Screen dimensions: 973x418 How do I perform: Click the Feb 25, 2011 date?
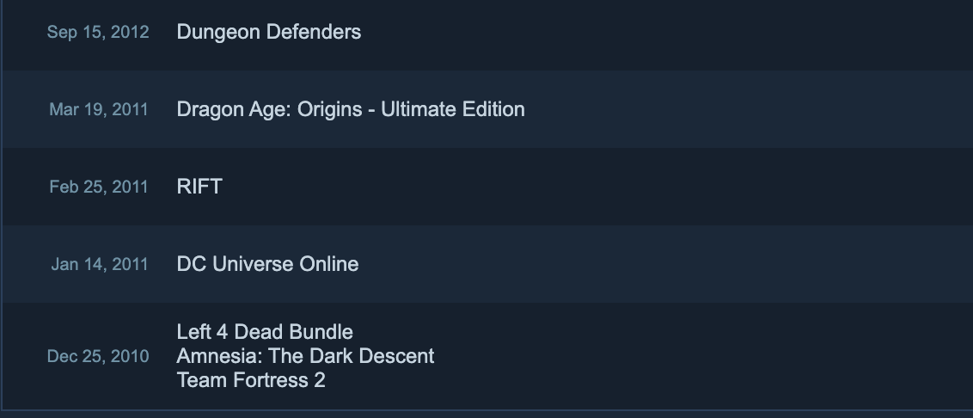tap(99, 187)
